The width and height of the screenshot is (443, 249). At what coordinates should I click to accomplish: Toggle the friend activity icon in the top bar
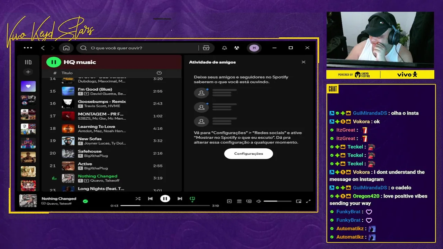pos(237,48)
